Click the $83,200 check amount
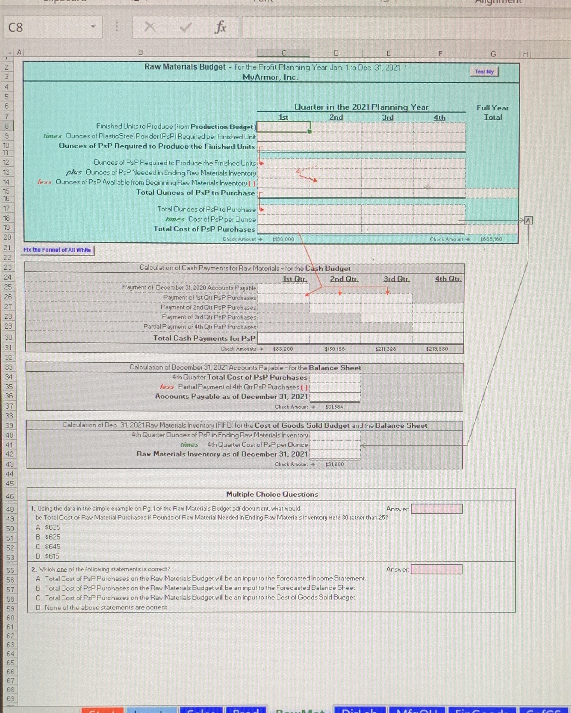571x713 pixels. coord(283,349)
